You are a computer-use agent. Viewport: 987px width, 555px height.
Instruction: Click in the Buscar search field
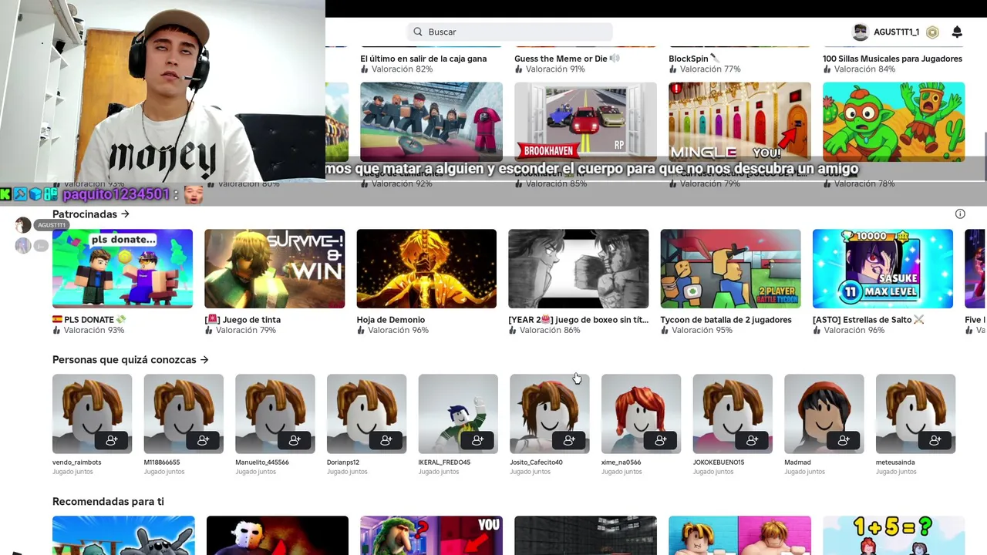pyautogui.click(x=510, y=32)
